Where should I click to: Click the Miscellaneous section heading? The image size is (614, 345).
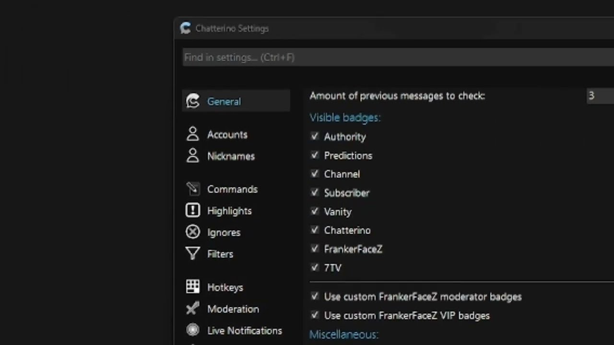pos(344,334)
